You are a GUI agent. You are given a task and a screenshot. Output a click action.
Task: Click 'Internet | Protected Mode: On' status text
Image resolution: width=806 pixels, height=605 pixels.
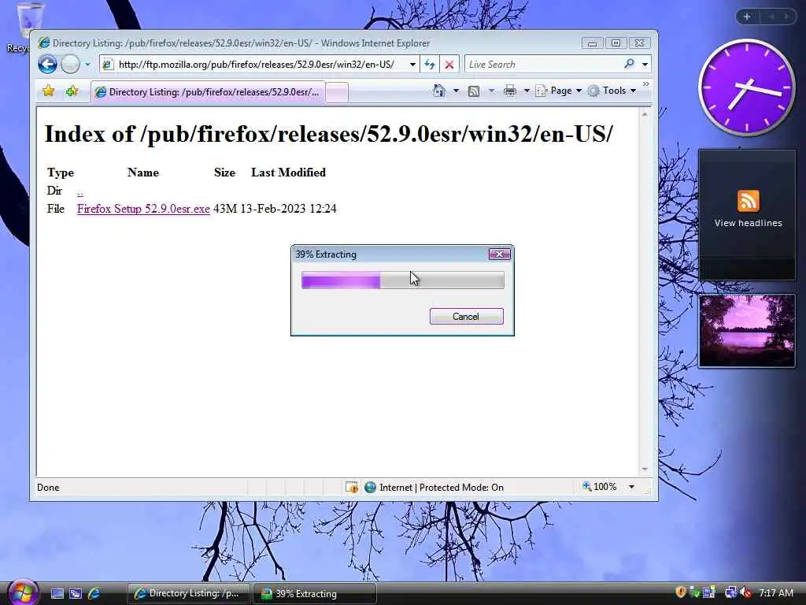[x=442, y=487]
